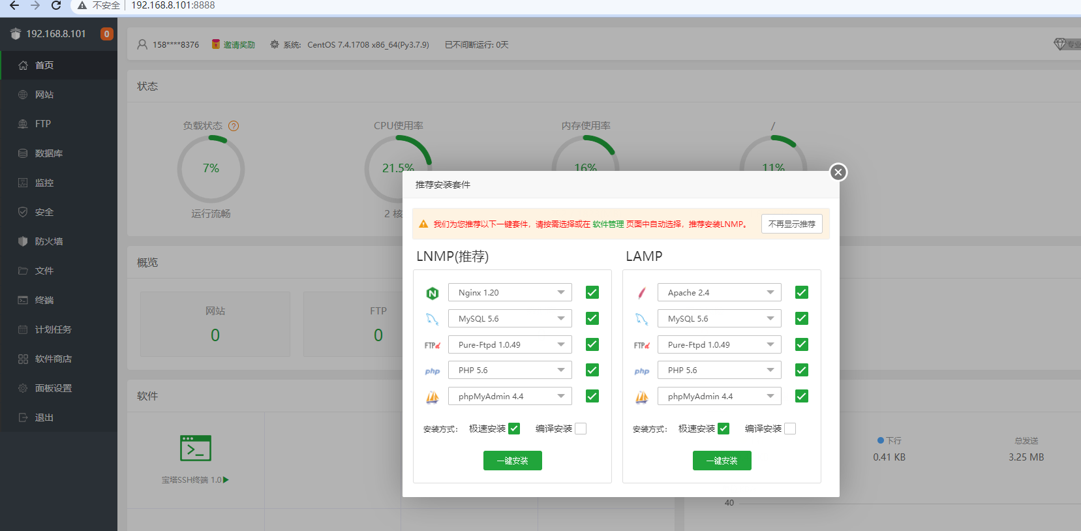Click the gear icon beside 面板设置
The width and height of the screenshot is (1081, 531).
coord(23,388)
